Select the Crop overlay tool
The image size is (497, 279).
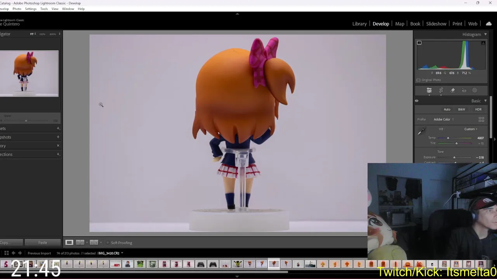coord(441,90)
